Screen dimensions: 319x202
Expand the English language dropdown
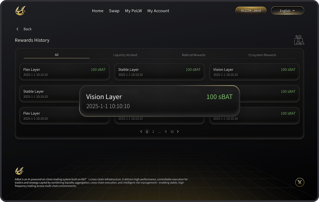pyautogui.click(x=287, y=11)
